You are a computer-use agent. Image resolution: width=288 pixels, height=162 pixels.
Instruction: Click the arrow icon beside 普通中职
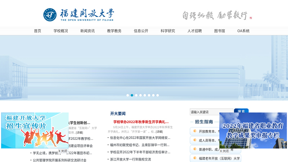pyautogui.click(x=195, y=149)
